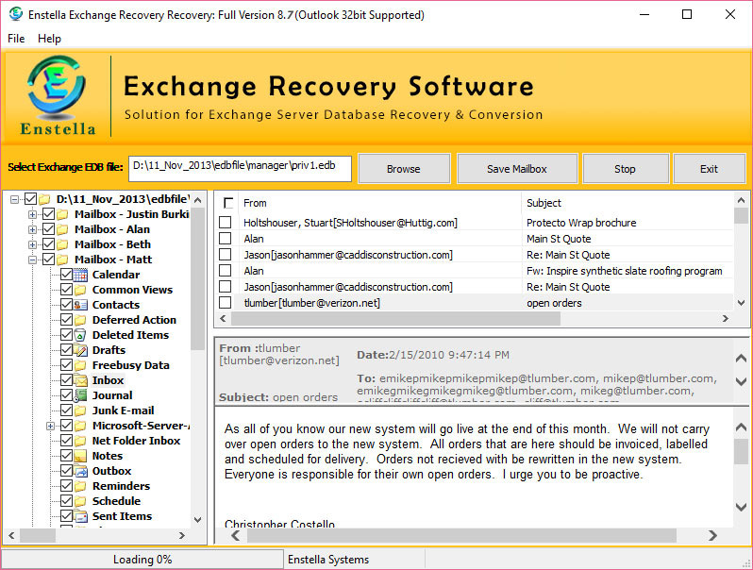Tick the checkbox for the open orders email

[226, 303]
